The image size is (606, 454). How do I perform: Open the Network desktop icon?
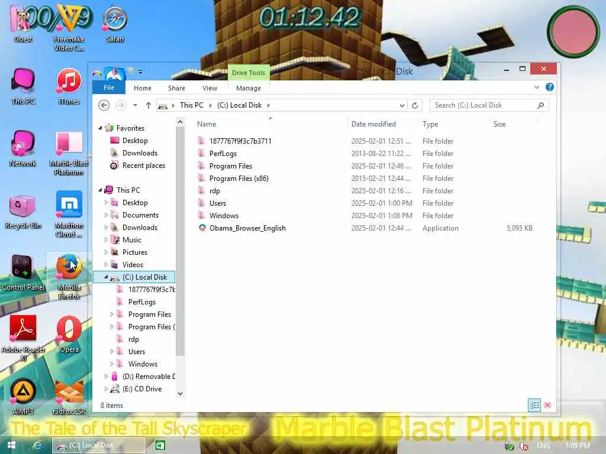23,148
